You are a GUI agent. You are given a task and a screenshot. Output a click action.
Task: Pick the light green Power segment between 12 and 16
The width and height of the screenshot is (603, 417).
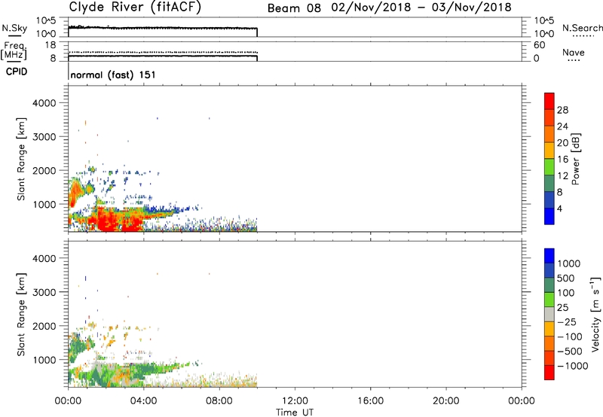(x=549, y=166)
